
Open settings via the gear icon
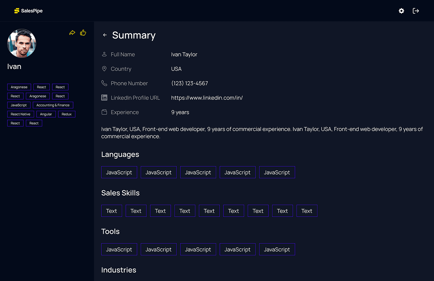(x=401, y=11)
